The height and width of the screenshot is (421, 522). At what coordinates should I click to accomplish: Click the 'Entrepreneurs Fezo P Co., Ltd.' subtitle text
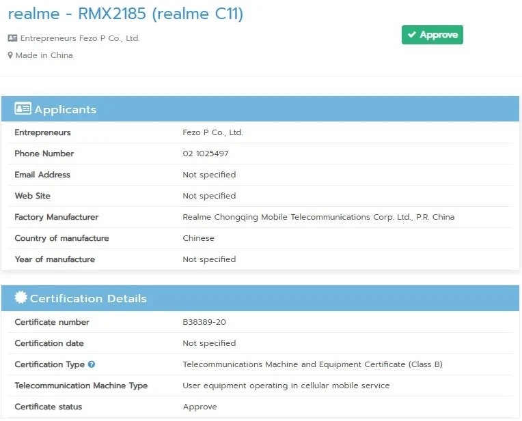pos(80,38)
